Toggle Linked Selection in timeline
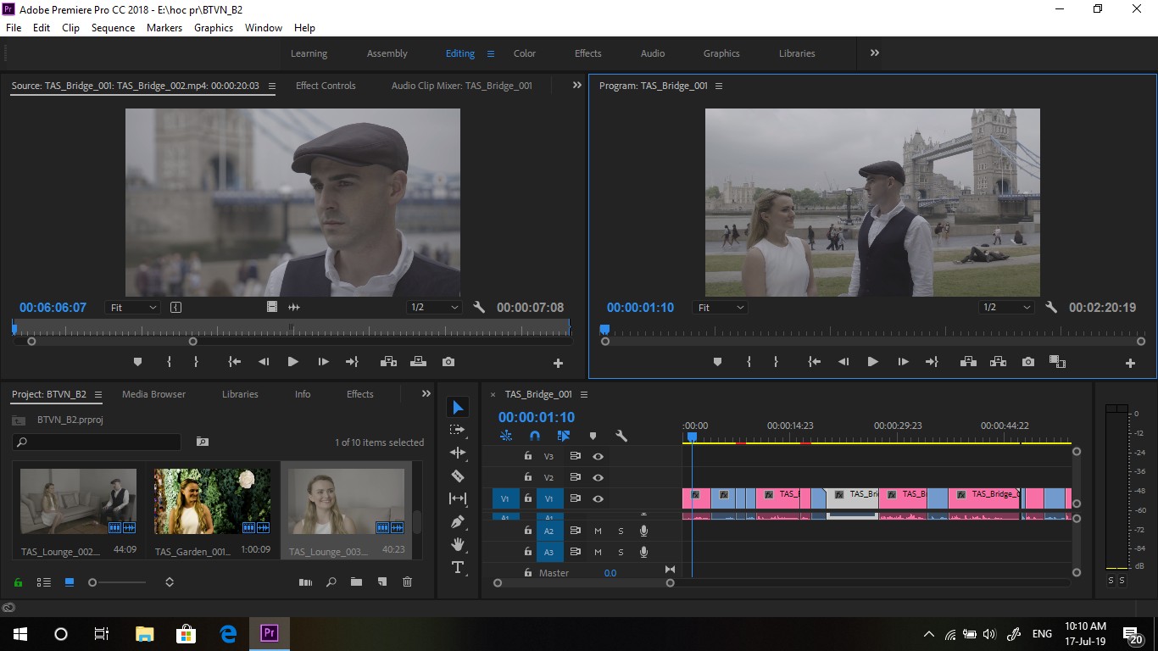This screenshot has height=651, width=1158. pyautogui.click(x=563, y=436)
